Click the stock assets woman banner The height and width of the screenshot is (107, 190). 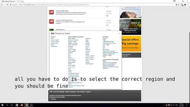(x=130, y=12)
